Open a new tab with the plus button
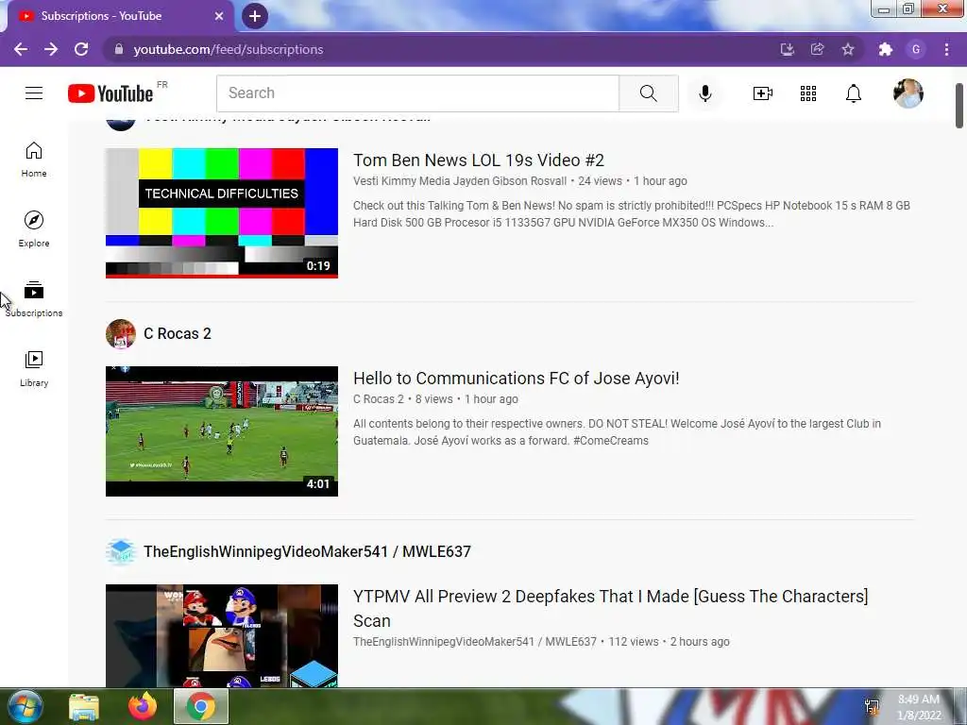Screen dimensions: 967x725 [255, 16]
